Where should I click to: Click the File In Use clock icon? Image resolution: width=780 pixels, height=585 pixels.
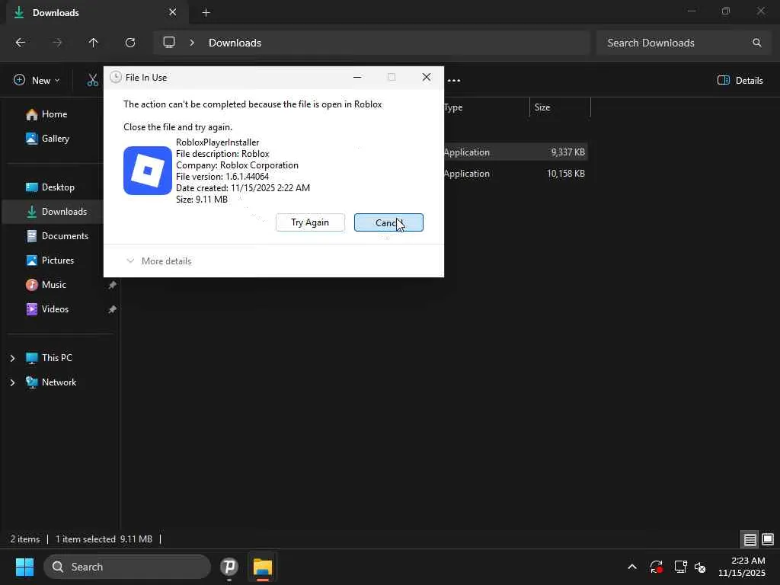pyautogui.click(x=116, y=77)
